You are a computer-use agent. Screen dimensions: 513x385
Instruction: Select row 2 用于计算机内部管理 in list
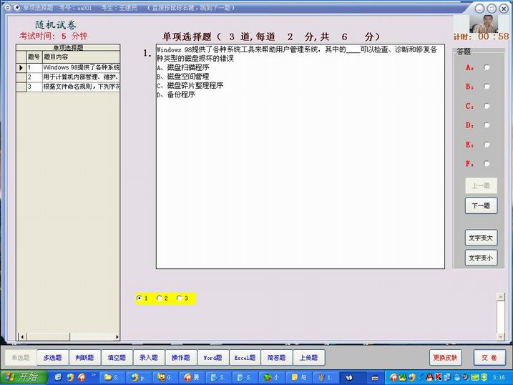(x=68, y=77)
